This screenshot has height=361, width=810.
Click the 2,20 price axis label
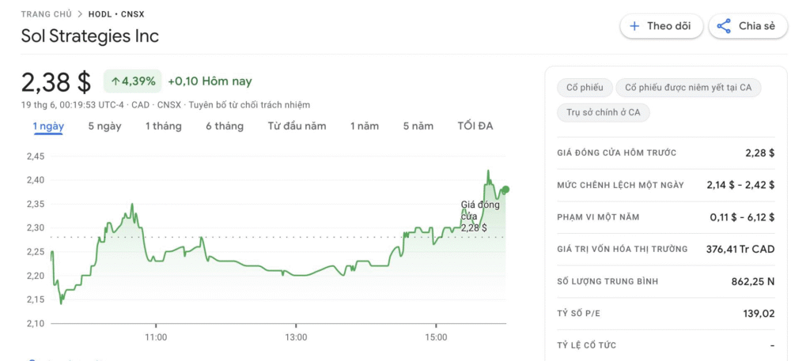[x=36, y=276]
